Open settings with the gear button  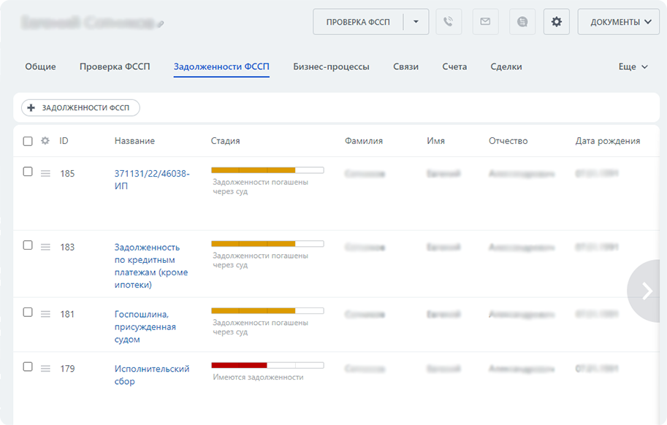[557, 22]
